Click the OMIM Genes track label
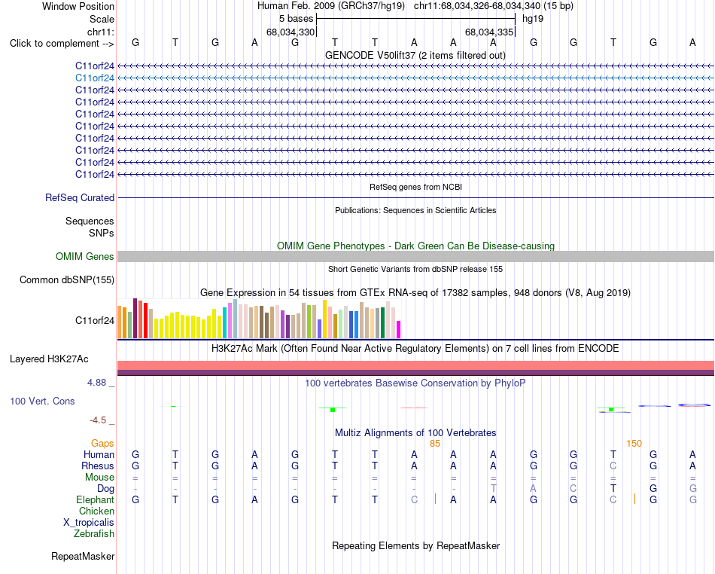The width and height of the screenshot is (715, 574). click(x=85, y=256)
